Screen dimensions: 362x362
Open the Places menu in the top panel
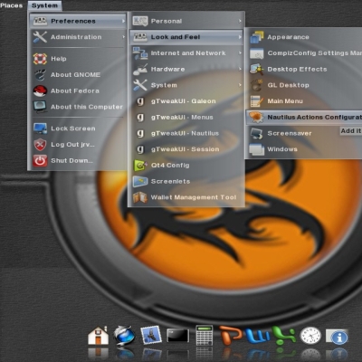coord(12,5)
